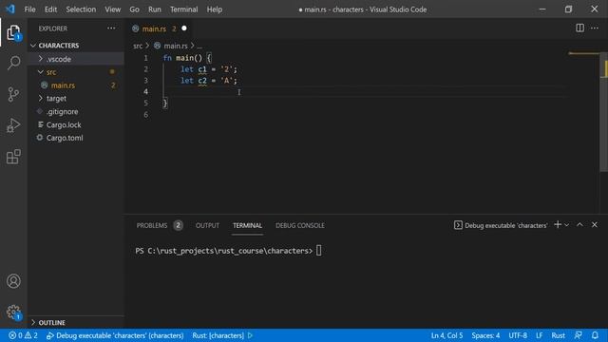Click Rust: [characters] status item
Viewport: 608px width, 342px height.
coord(218,335)
